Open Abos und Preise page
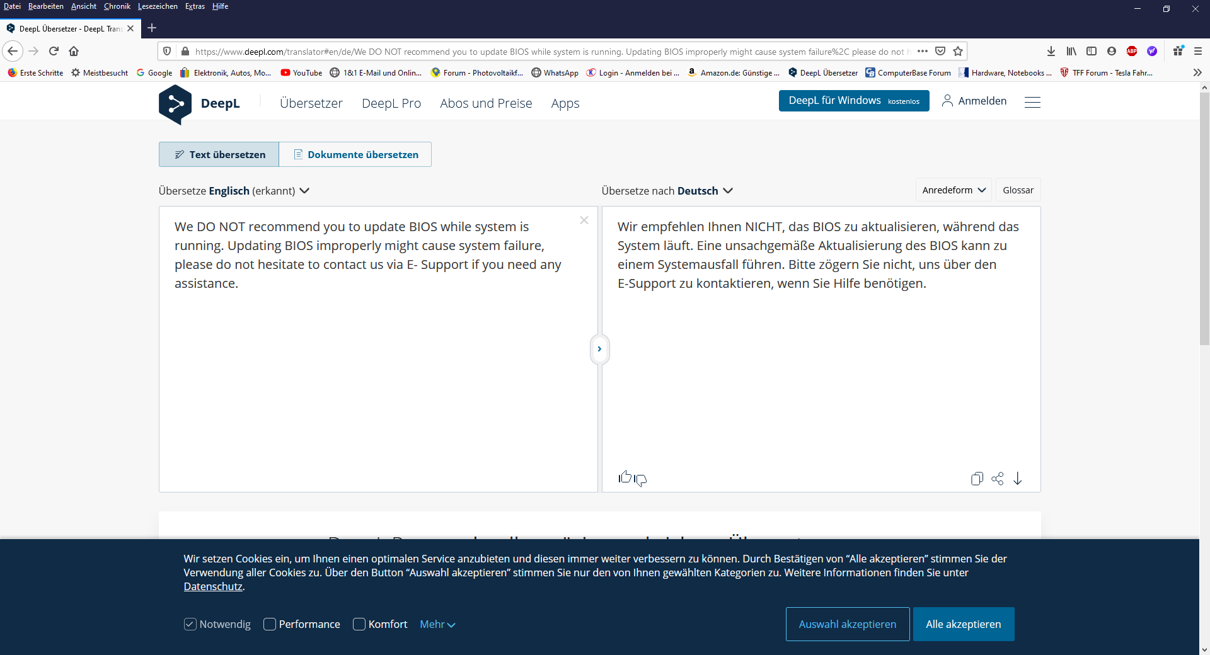 [486, 103]
